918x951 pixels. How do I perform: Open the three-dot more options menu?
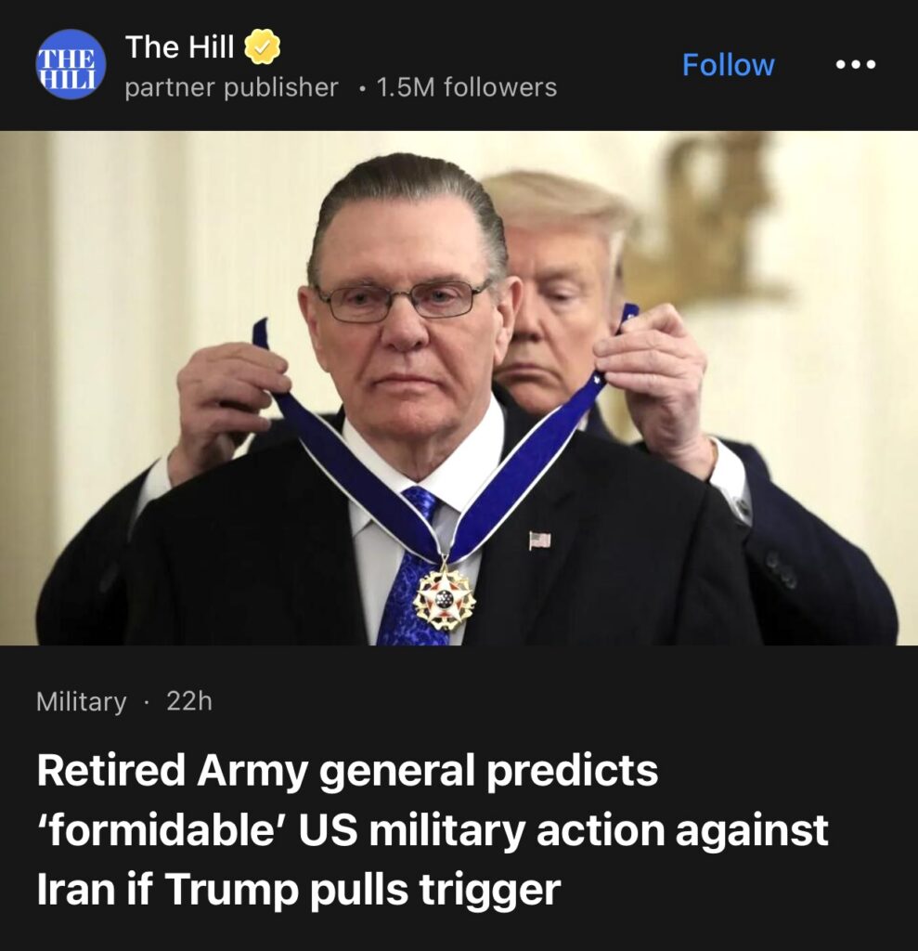(856, 64)
